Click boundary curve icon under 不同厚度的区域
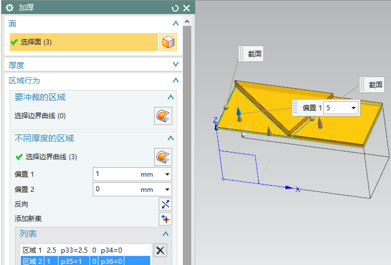 163,156
